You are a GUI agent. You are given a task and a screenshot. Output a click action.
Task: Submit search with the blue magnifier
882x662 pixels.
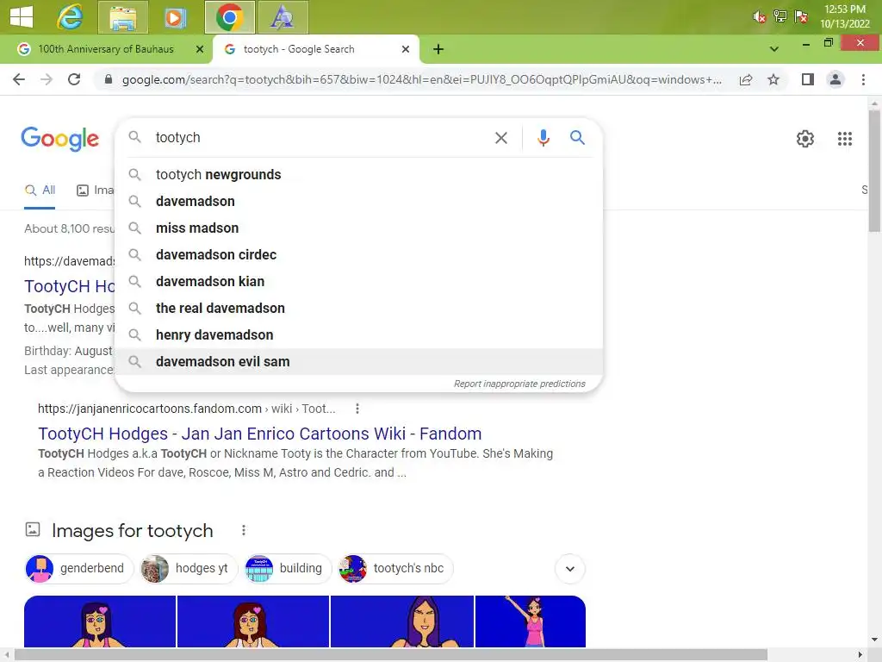point(577,137)
